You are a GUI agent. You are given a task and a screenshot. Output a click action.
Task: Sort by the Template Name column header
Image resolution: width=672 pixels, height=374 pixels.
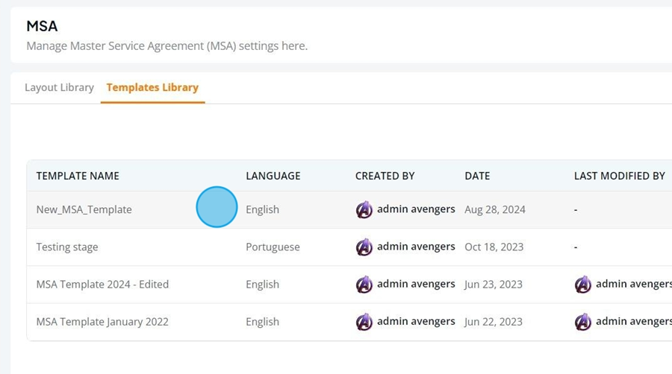click(x=78, y=176)
